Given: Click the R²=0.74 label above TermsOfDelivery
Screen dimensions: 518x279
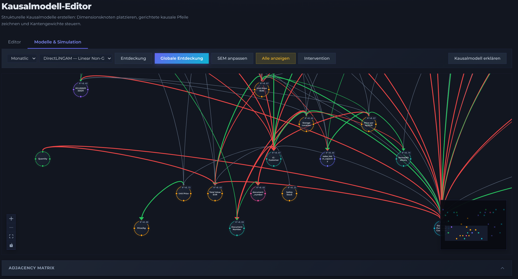Looking at the screenshot, I should (x=406, y=153).
